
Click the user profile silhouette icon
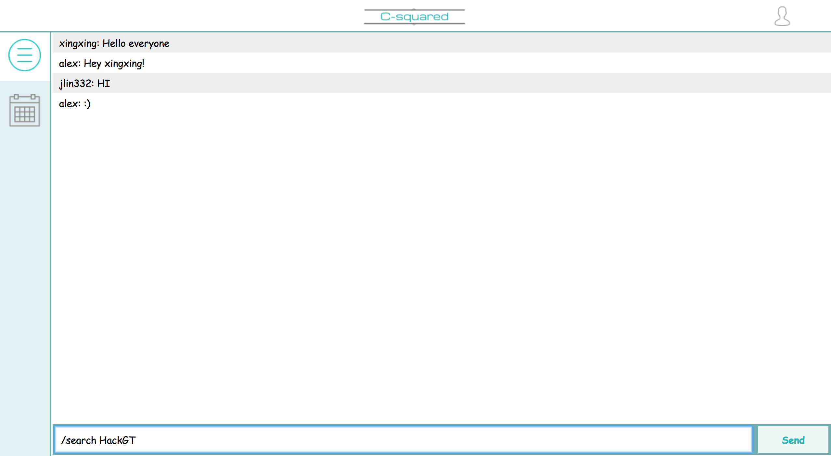pos(782,16)
